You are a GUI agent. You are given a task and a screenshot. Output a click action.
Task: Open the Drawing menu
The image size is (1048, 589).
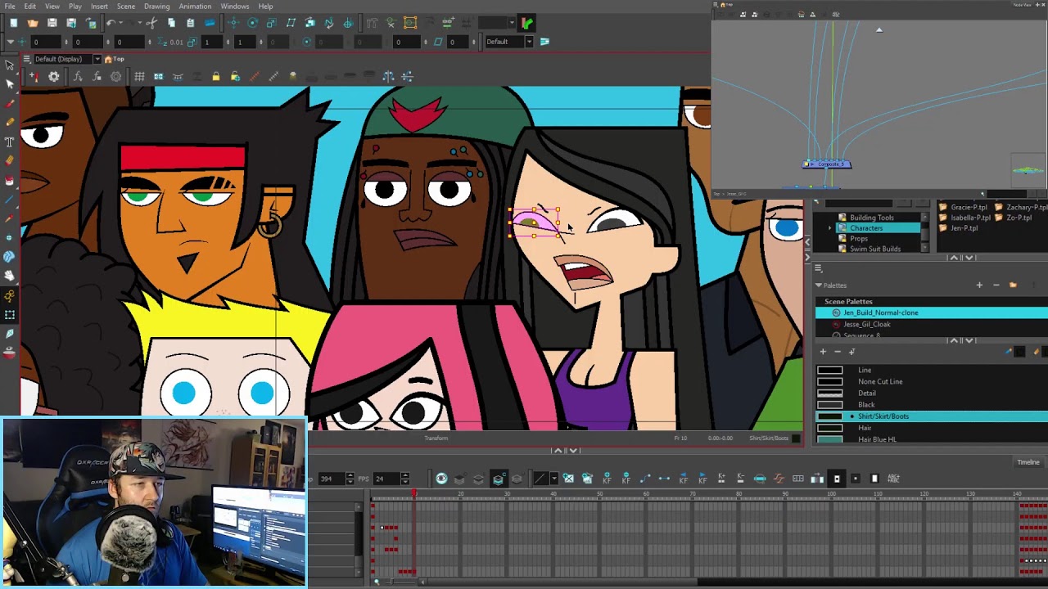tap(156, 6)
